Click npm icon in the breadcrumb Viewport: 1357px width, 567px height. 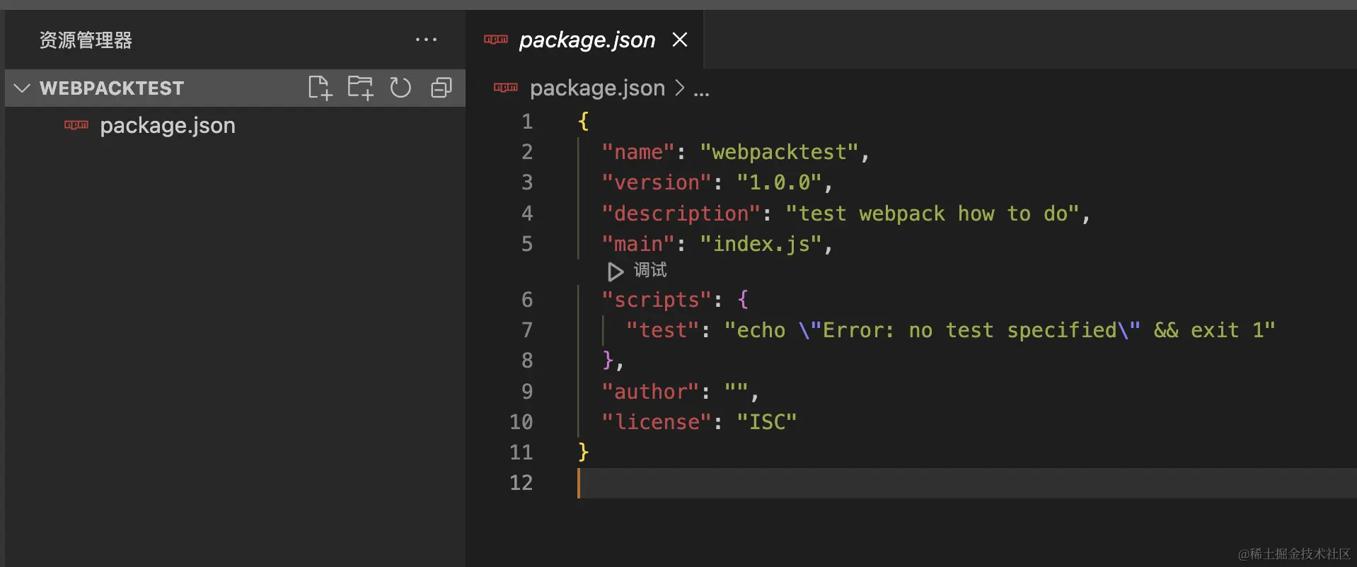pyautogui.click(x=506, y=88)
